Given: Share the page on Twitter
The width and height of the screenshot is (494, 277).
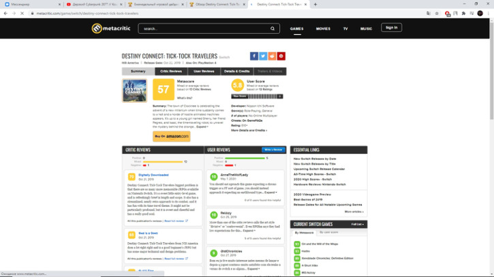Looking at the screenshot, I should (263, 56).
